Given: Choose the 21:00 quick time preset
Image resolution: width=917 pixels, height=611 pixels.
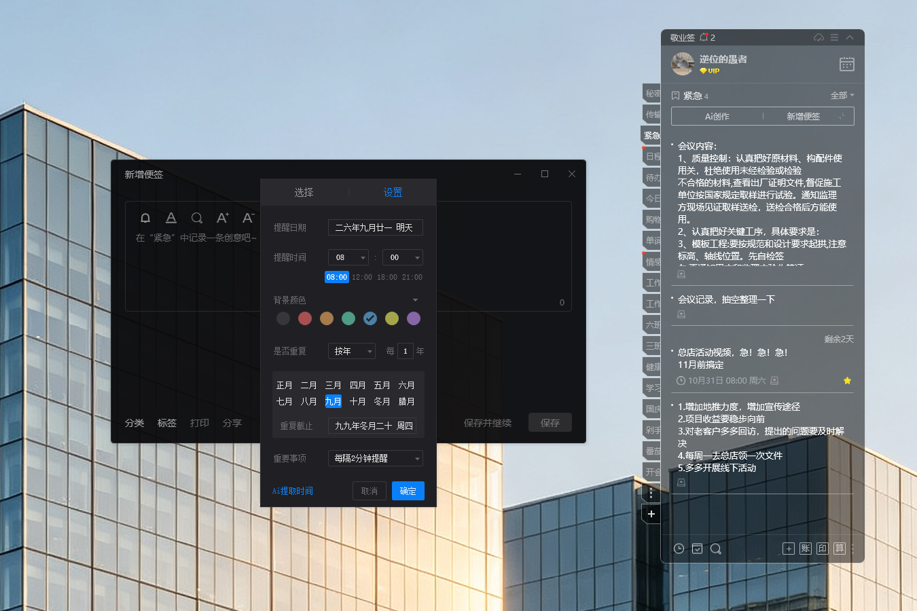Looking at the screenshot, I should pos(412,277).
